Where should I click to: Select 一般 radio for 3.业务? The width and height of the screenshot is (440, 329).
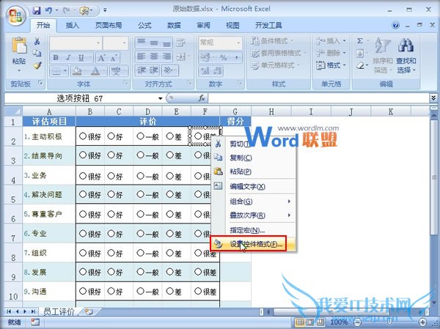[140, 176]
